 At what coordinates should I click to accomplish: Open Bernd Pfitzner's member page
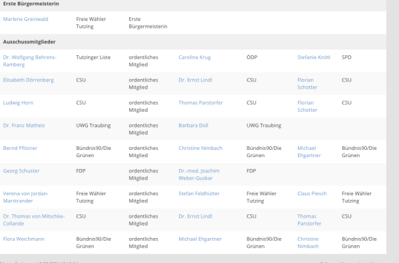tap(20, 148)
